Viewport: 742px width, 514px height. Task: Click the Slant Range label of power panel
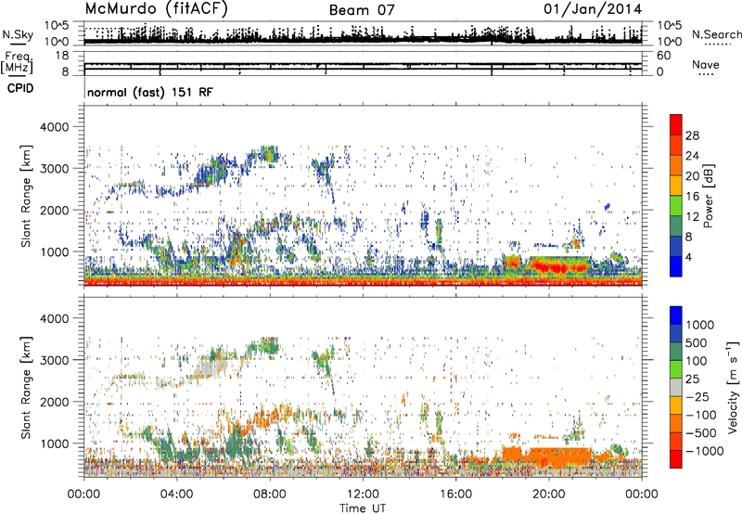pyautogui.click(x=26, y=196)
